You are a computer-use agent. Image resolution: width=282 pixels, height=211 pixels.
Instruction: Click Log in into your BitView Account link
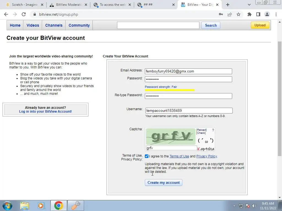[x=45, y=112]
